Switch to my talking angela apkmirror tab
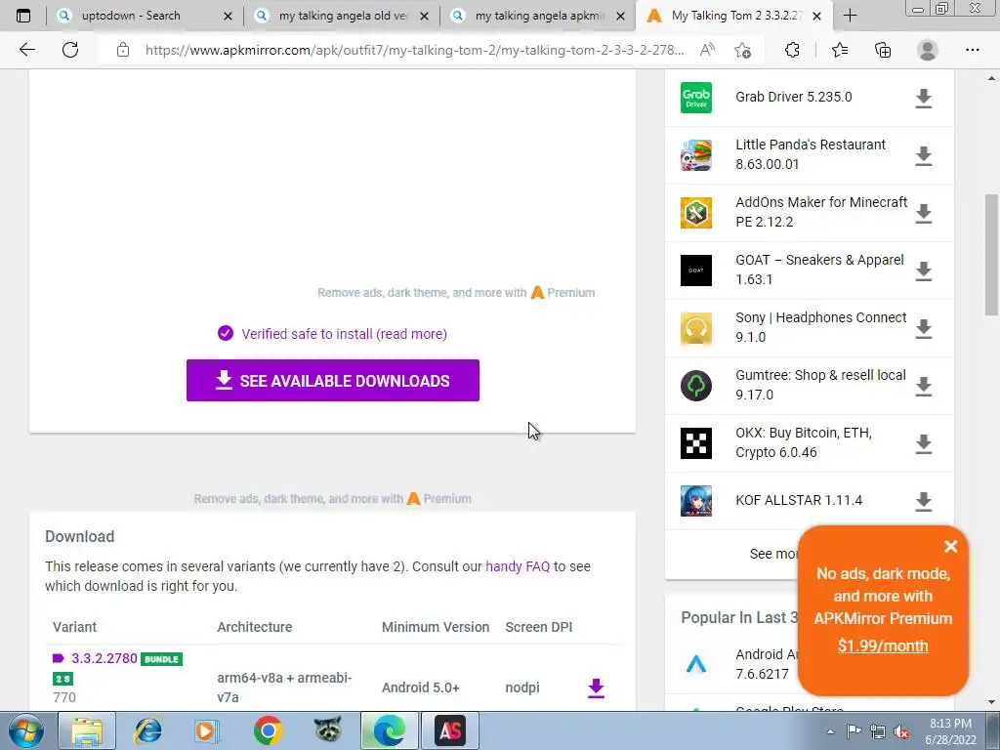This screenshot has height=750, width=1000. pyautogui.click(x=539, y=16)
